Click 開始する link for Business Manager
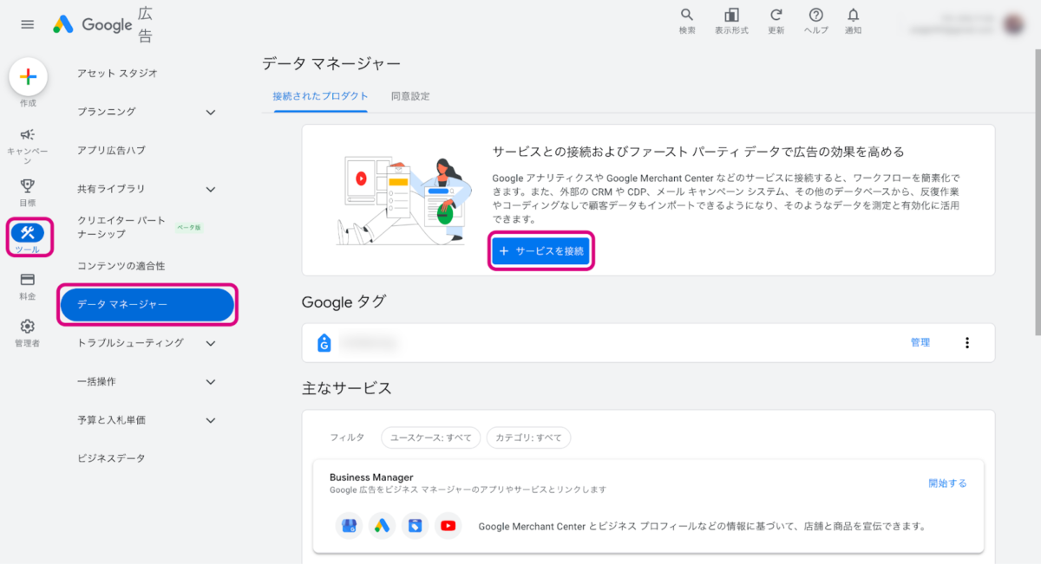 [x=947, y=483]
